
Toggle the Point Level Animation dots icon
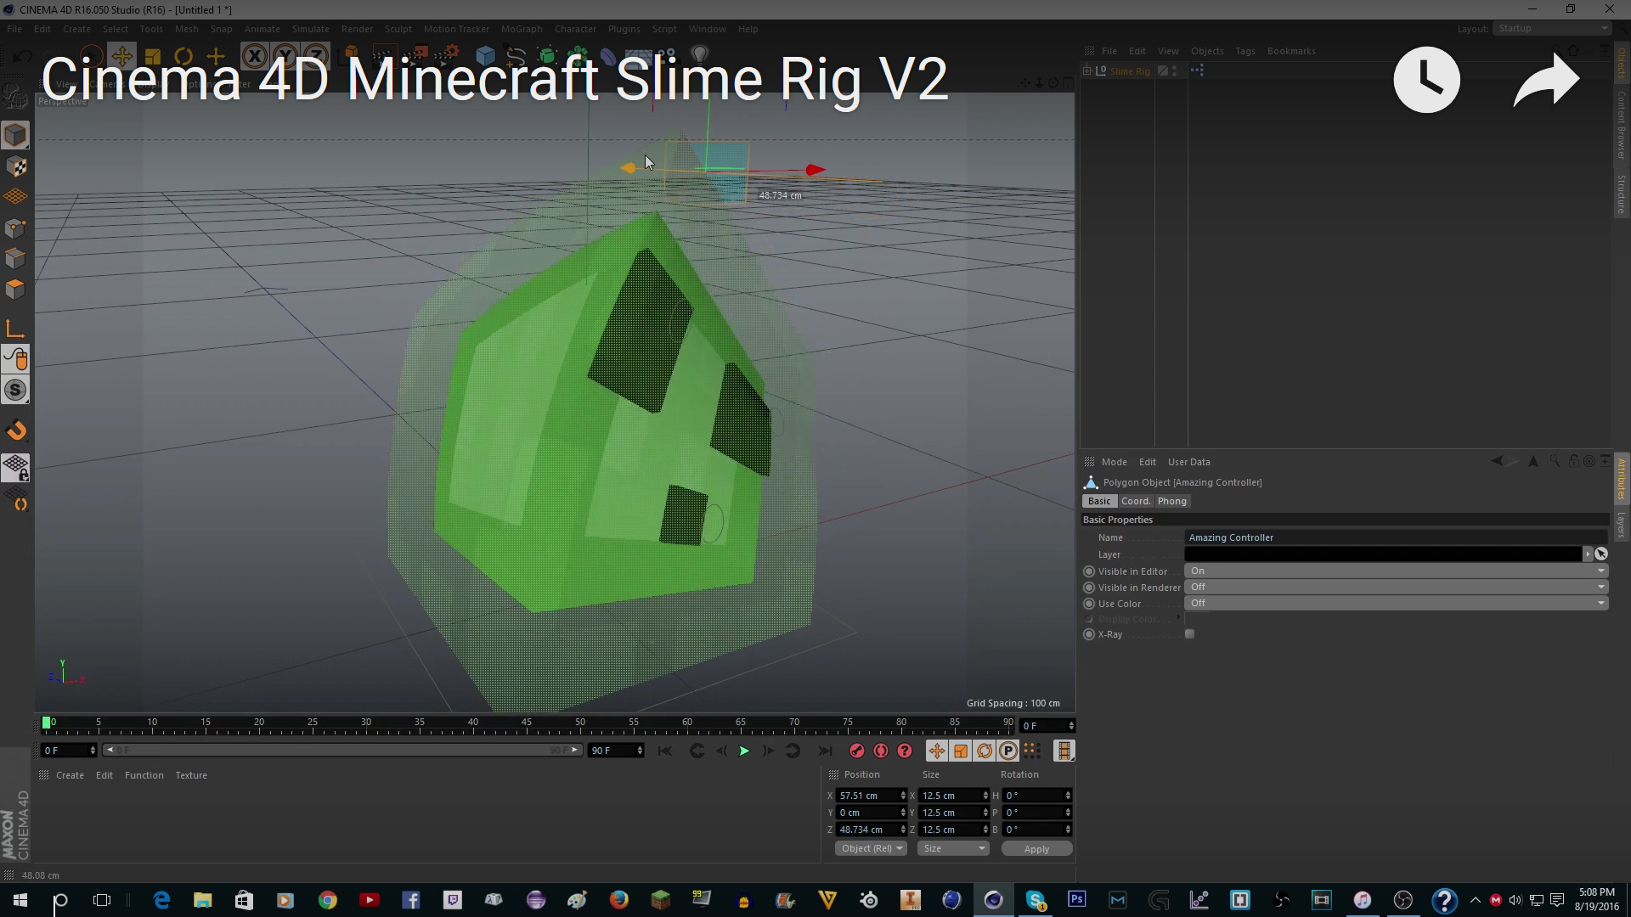click(1032, 751)
